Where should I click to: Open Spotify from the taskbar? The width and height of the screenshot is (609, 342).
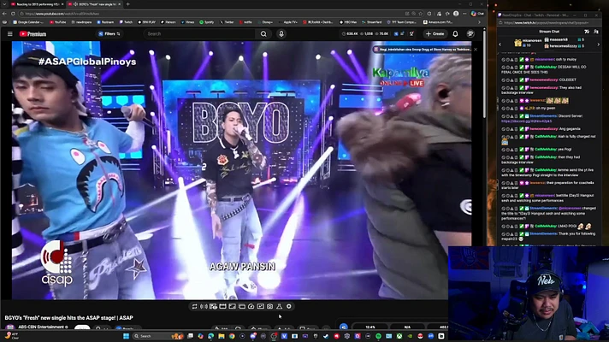(x=378, y=336)
